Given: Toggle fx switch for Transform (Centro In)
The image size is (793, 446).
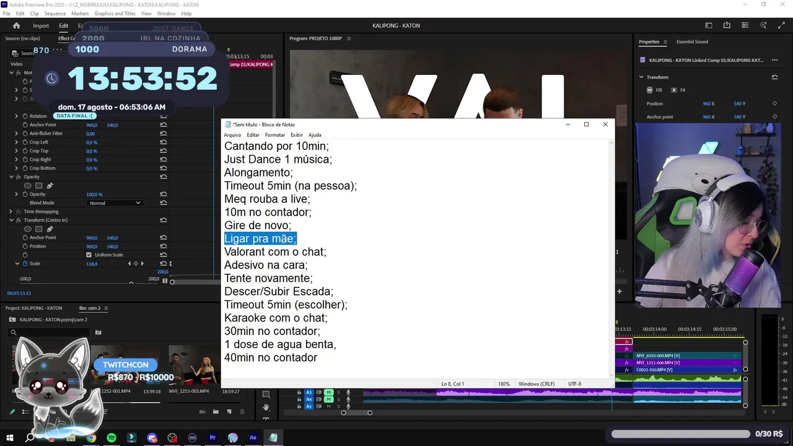Looking at the screenshot, I should [x=19, y=221].
